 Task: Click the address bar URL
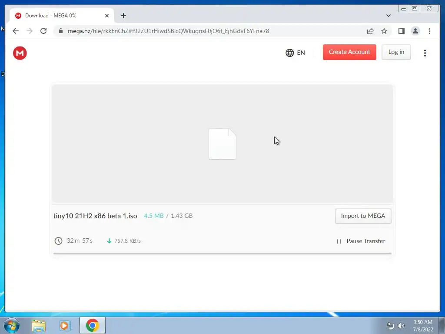(x=168, y=31)
